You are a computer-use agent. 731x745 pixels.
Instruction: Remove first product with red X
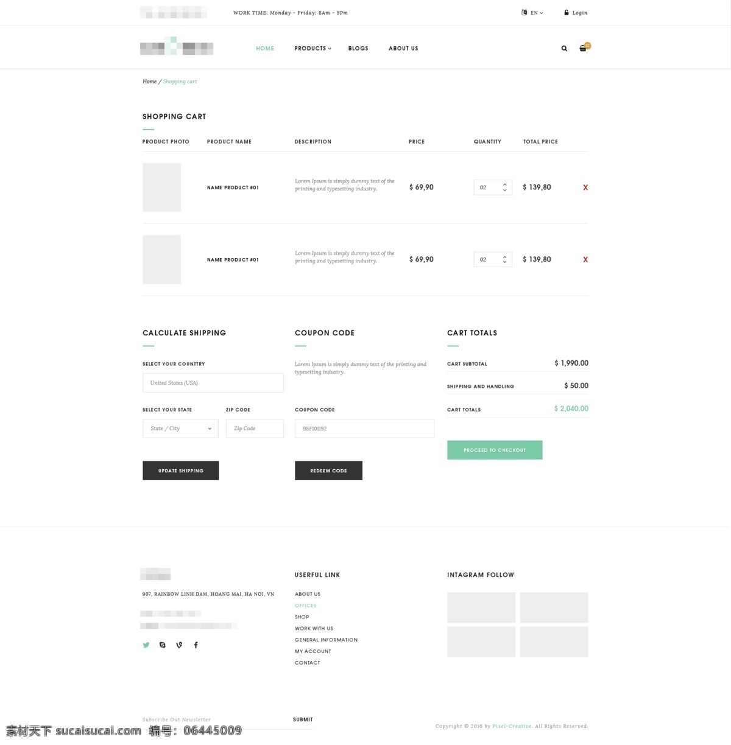(x=585, y=187)
